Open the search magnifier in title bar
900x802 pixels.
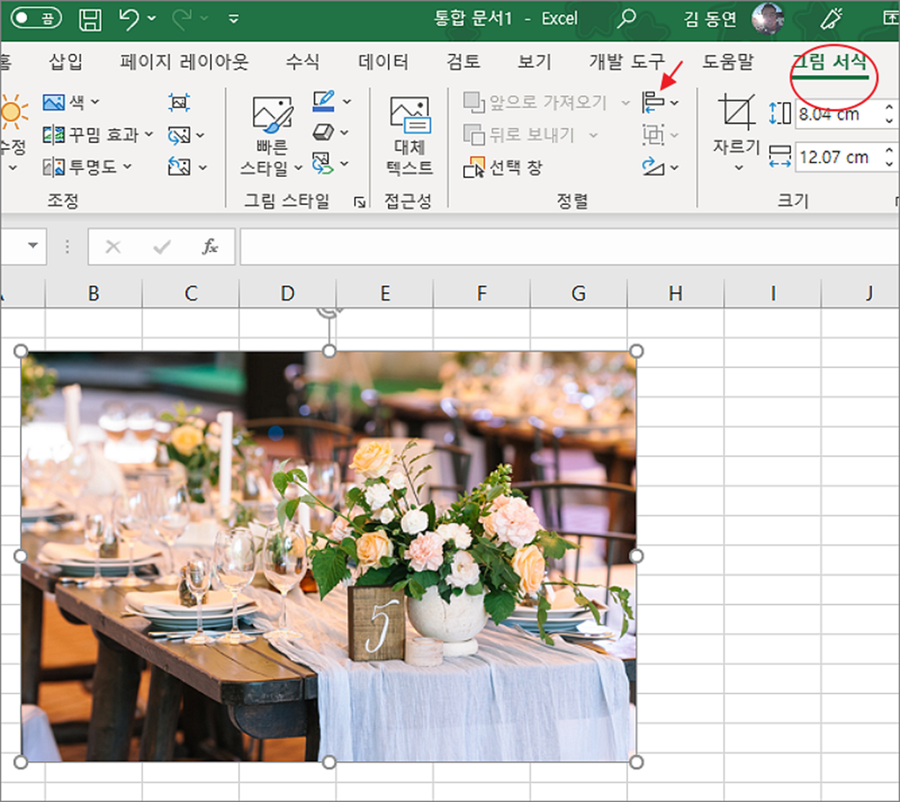point(627,18)
